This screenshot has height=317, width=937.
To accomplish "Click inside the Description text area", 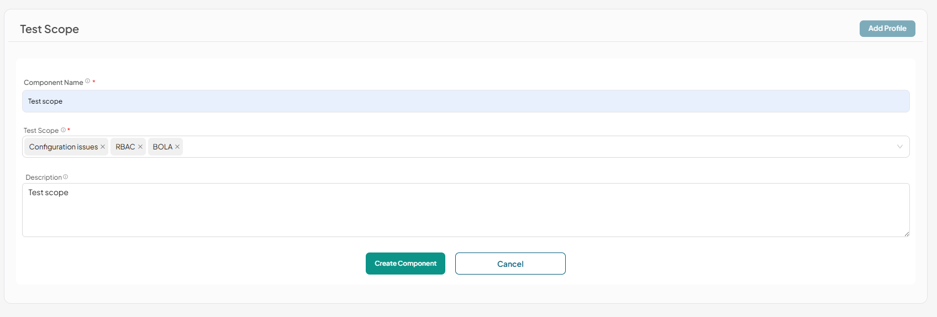I will (466, 210).
